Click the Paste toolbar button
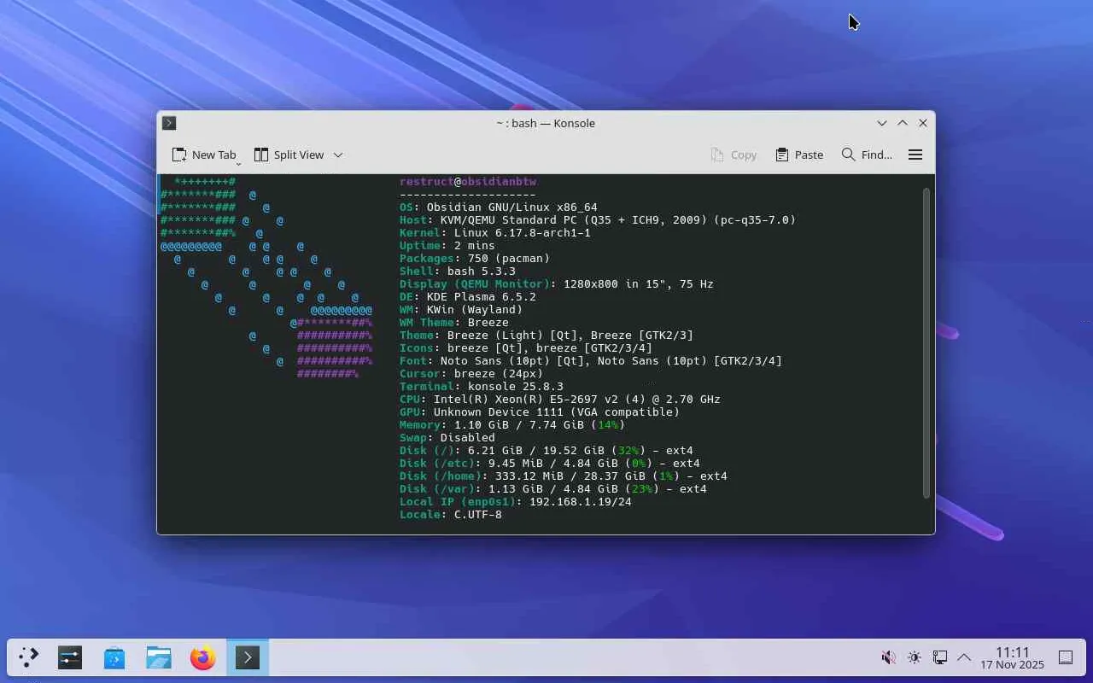This screenshot has width=1093, height=683. [799, 155]
